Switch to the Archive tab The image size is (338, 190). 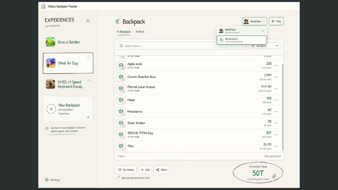tap(140, 32)
